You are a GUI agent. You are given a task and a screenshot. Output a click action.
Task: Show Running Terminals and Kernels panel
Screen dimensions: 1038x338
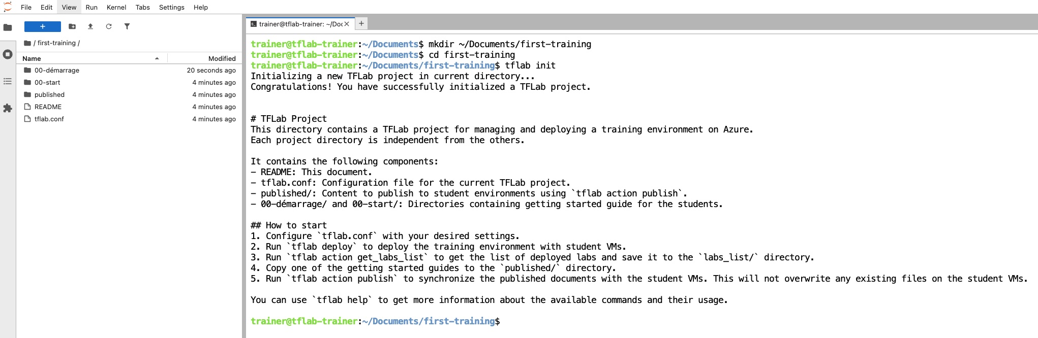(x=8, y=54)
